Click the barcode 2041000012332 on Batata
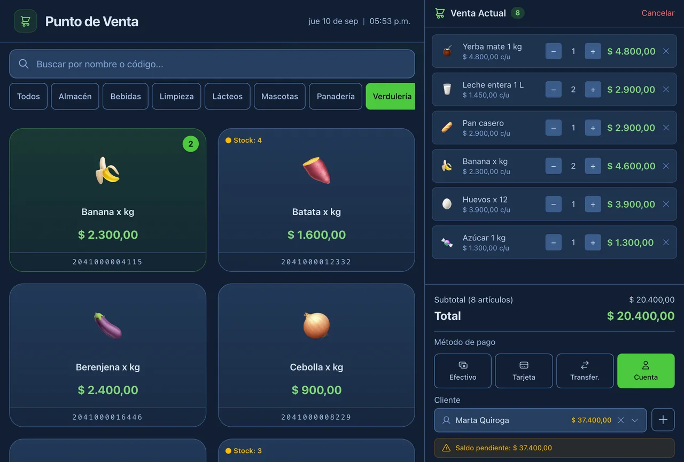This screenshot has height=462, width=684. (316, 262)
